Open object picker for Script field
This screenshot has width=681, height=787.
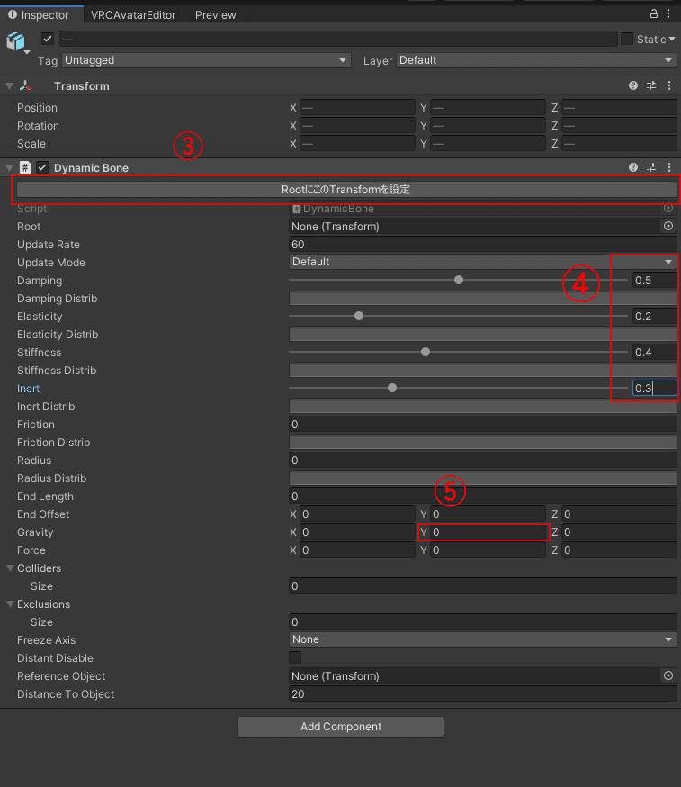[668, 208]
